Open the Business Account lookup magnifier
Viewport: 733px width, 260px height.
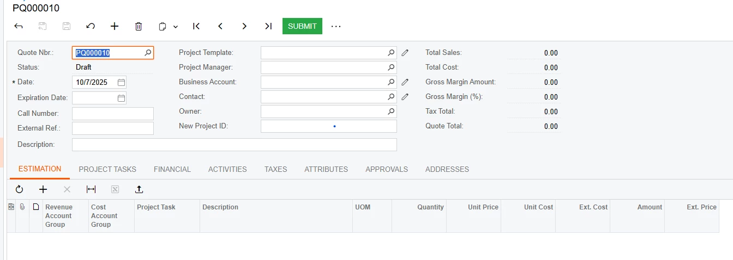tap(391, 82)
